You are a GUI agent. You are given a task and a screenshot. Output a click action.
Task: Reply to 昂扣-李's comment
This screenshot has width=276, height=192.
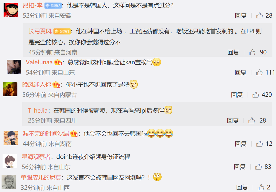241,16
